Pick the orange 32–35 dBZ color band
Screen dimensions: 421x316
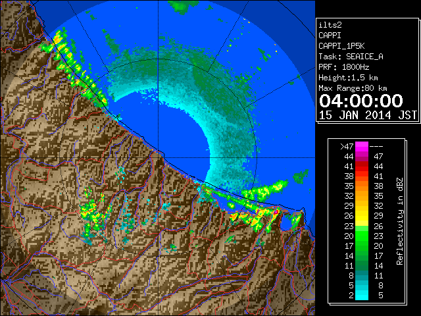point(362,196)
